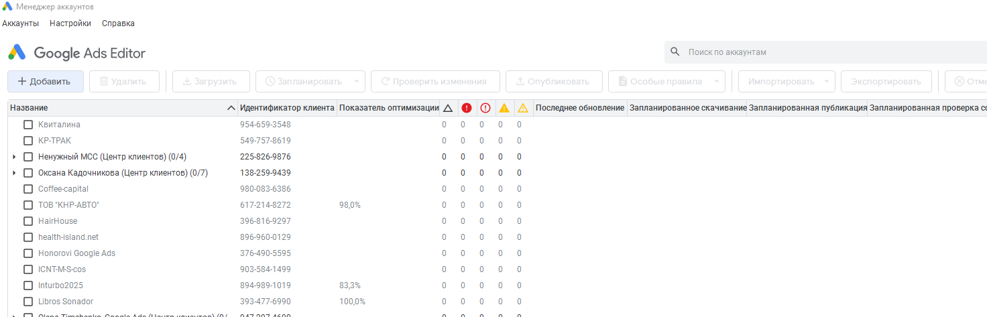Click the Проверить изменения button
Image resolution: width=987 pixels, height=317 pixels.
click(x=435, y=82)
